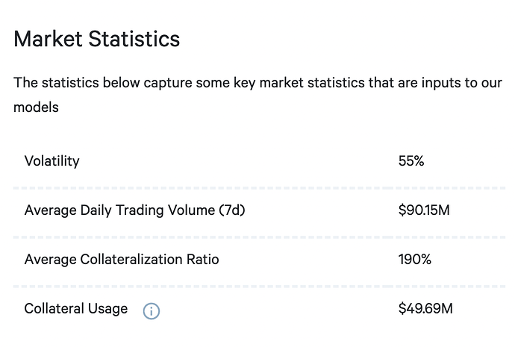The width and height of the screenshot is (515, 347).
Task: Click the Collateral Usage label
Action: click(x=76, y=309)
